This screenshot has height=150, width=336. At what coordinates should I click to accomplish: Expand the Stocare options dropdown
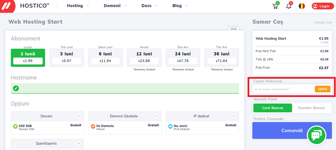tap(78, 116)
